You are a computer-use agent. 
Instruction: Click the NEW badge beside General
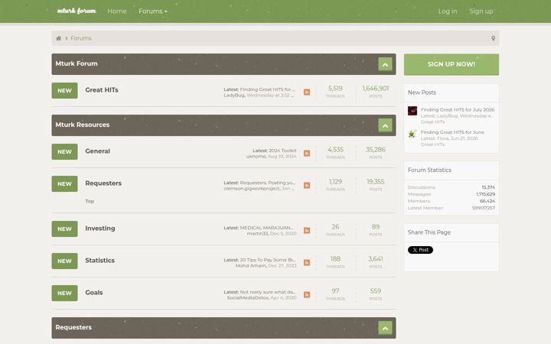pyautogui.click(x=64, y=151)
